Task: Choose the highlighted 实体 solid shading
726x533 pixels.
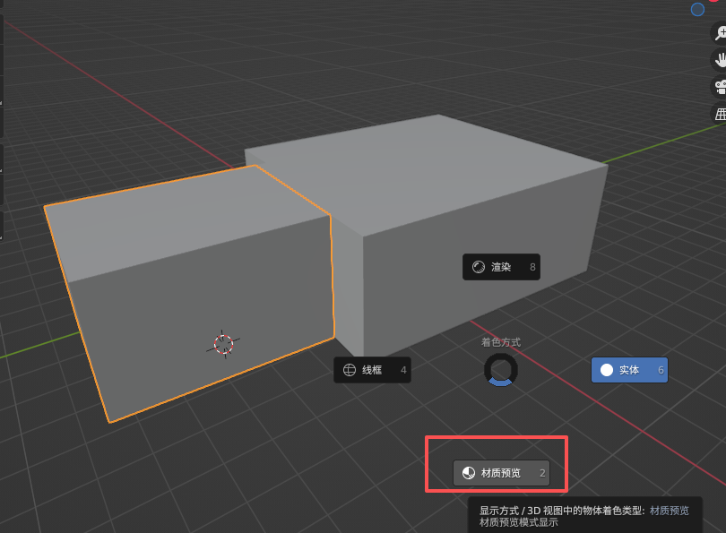Action: (629, 370)
